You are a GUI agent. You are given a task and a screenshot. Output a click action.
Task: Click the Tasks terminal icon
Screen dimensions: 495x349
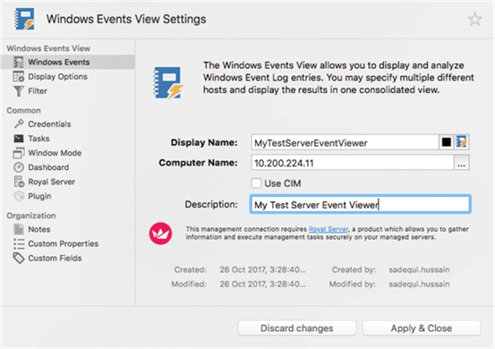click(x=19, y=138)
